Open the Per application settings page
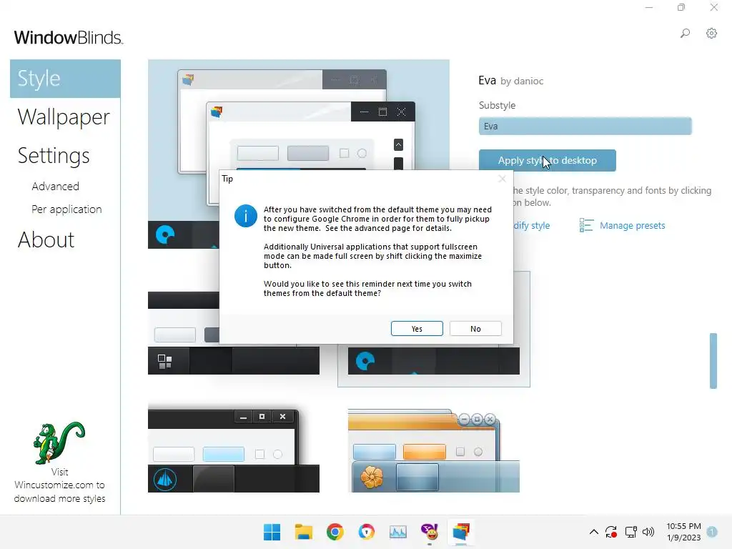 [66, 209]
